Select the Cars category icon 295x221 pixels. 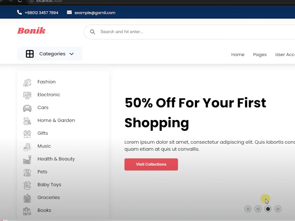click(27, 108)
